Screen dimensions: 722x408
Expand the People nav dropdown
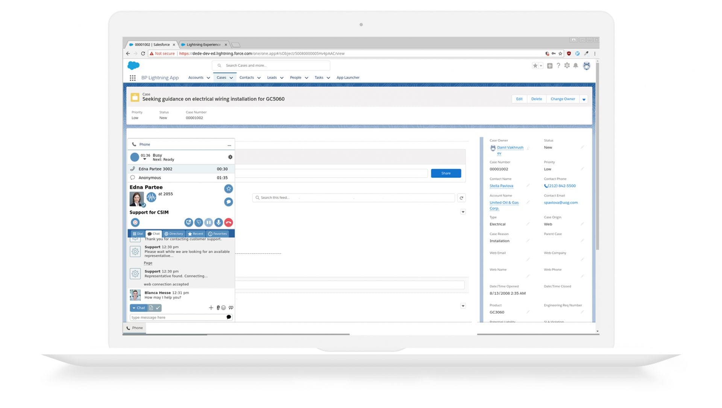coord(306,78)
